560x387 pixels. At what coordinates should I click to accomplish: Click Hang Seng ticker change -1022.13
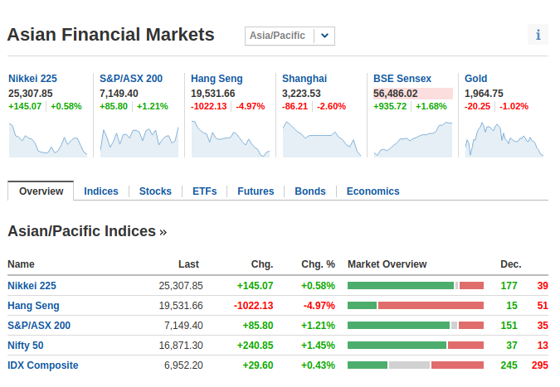click(x=208, y=106)
